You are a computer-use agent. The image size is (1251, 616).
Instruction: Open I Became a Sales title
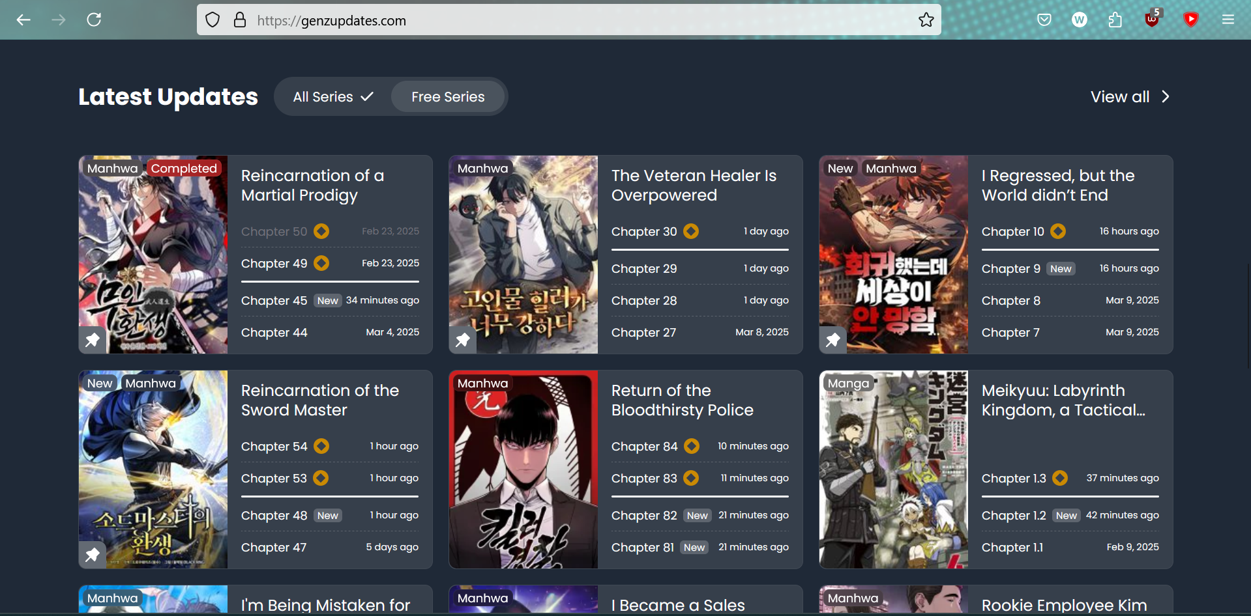click(x=678, y=605)
